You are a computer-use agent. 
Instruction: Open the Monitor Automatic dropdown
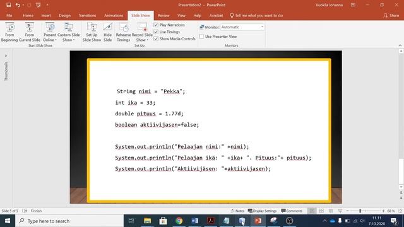click(x=242, y=27)
